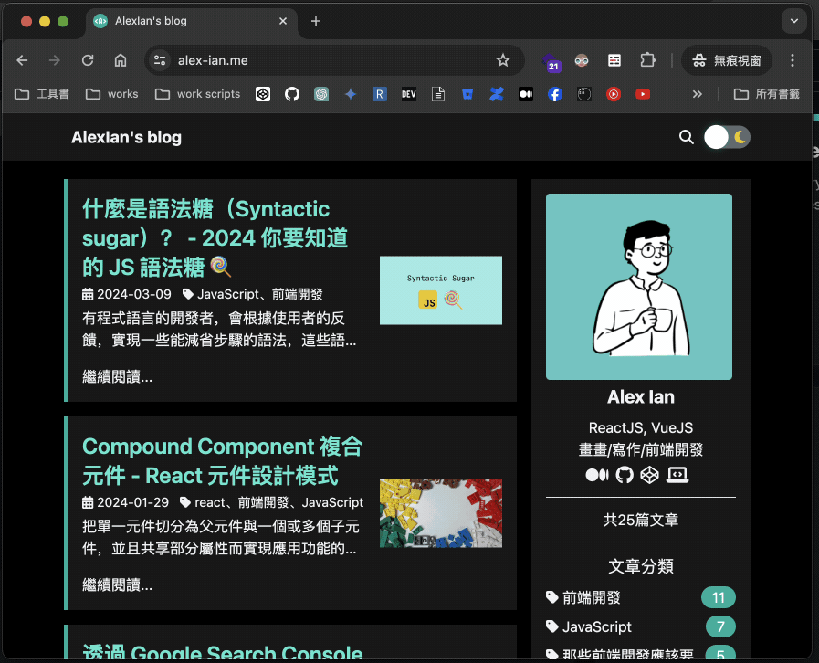Reload the page with the refresh icon
Image resolution: width=819 pixels, height=663 pixels.
click(88, 60)
